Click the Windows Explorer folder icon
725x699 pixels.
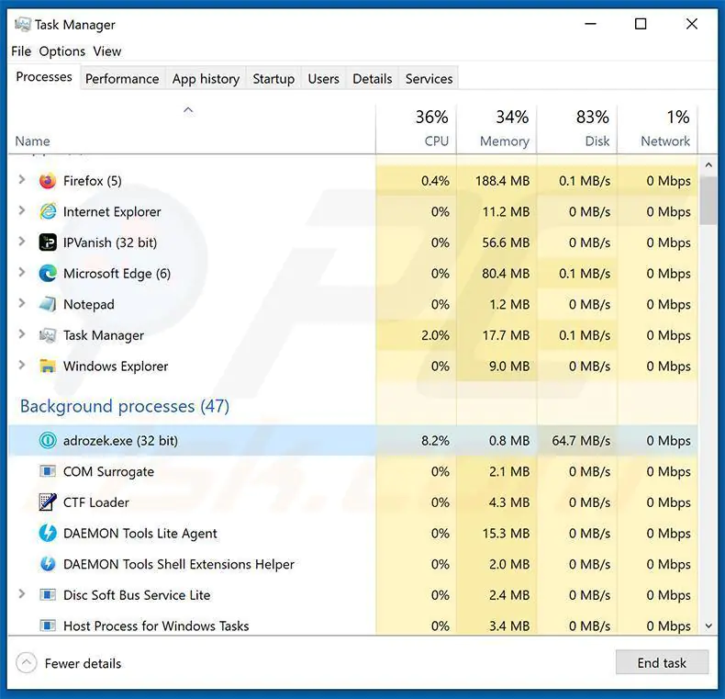point(48,366)
